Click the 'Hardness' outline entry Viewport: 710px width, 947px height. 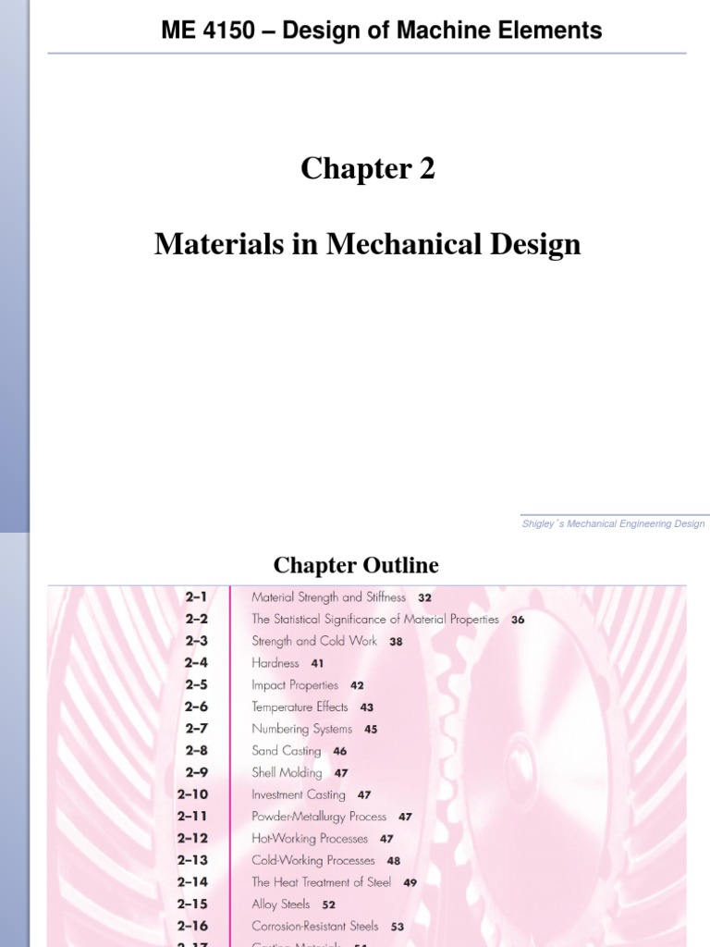pyautogui.click(x=275, y=662)
